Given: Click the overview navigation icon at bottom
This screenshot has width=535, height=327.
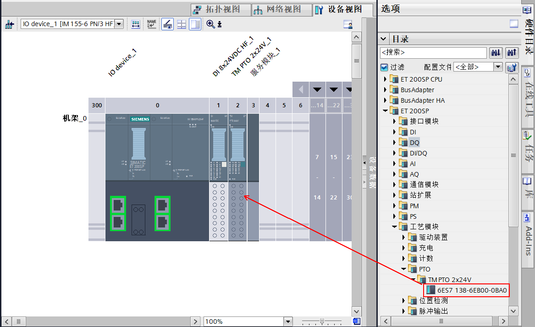Looking at the screenshot, I should coord(357,321).
